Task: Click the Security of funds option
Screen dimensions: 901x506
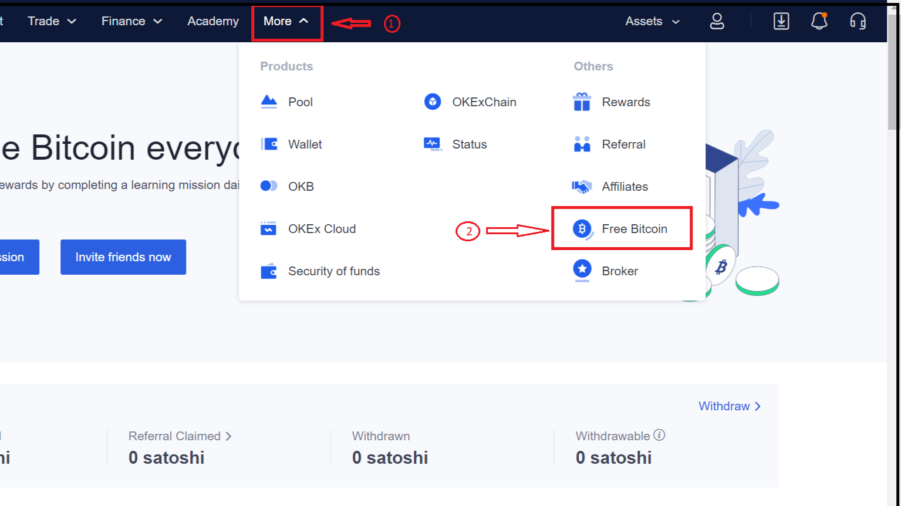Action: point(333,271)
